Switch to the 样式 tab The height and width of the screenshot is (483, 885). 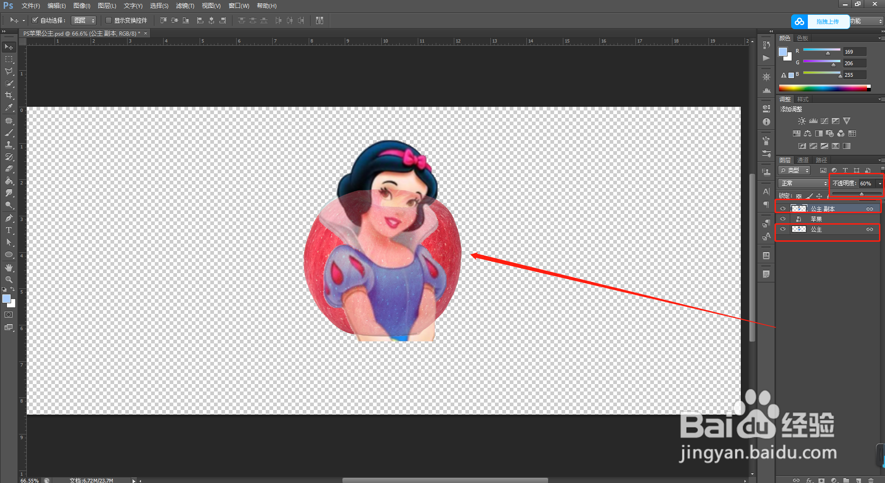click(803, 99)
